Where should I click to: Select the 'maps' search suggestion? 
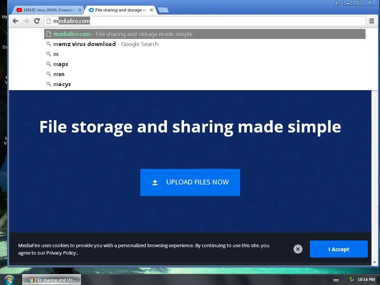[204, 64]
